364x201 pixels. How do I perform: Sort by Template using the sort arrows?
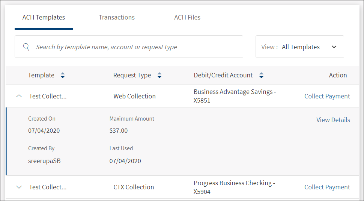(x=63, y=76)
